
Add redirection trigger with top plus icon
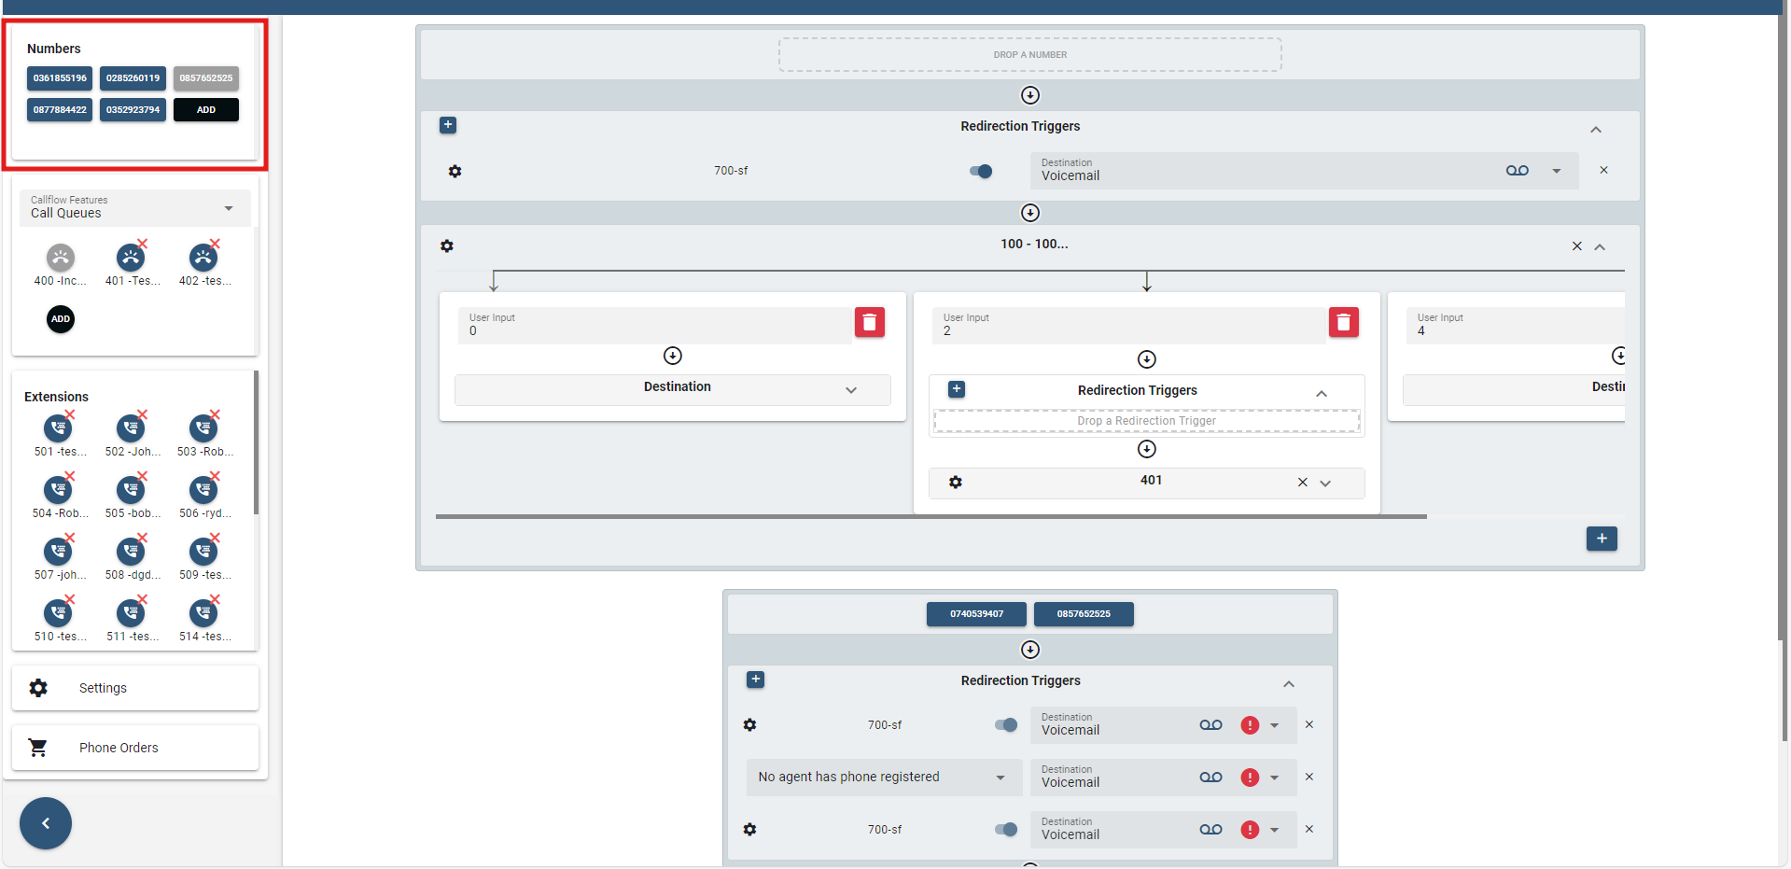tap(448, 125)
